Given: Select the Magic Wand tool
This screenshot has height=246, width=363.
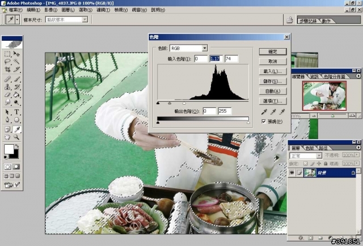Looking at the screenshot, I should 16,62.
